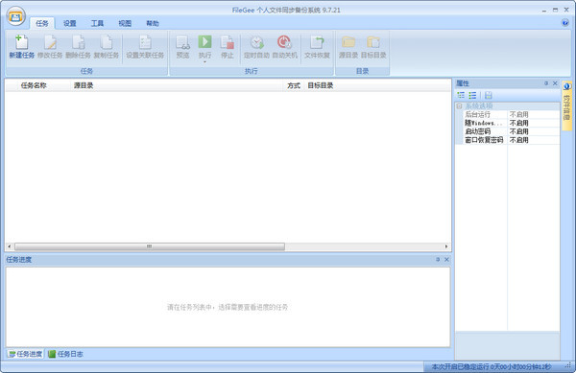Pin the 任务进度 panel
The width and height of the screenshot is (576, 373).
438,259
